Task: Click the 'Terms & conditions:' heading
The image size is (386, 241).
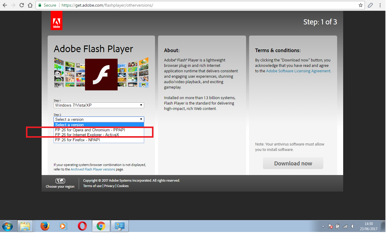Action: tap(278, 50)
